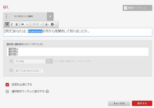The image size is (154, 108).
Task: Enable 選択肢をランダムに表示する checkbox
Action: (x=7, y=91)
